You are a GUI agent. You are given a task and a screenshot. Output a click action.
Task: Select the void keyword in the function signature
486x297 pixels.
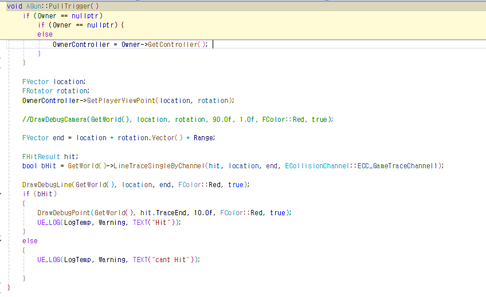pyautogui.click(x=14, y=6)
